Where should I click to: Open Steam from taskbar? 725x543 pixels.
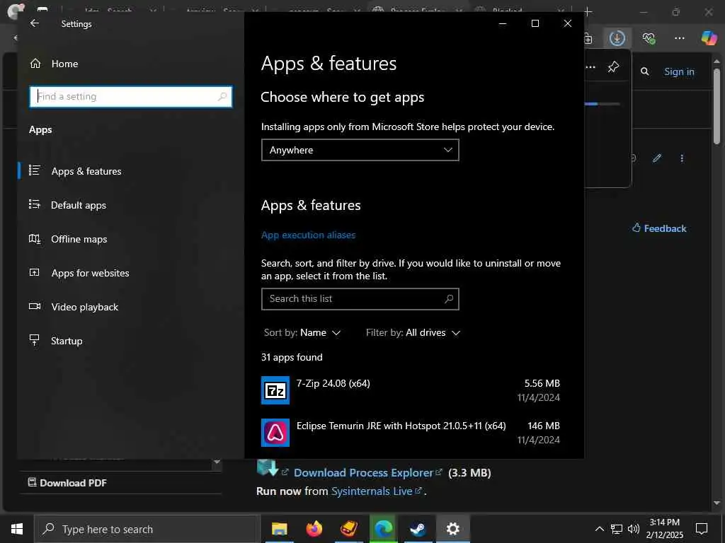[418, 529]
